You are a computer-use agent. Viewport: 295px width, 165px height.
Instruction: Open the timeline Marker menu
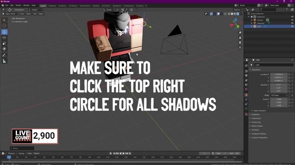tap(36, 154)
